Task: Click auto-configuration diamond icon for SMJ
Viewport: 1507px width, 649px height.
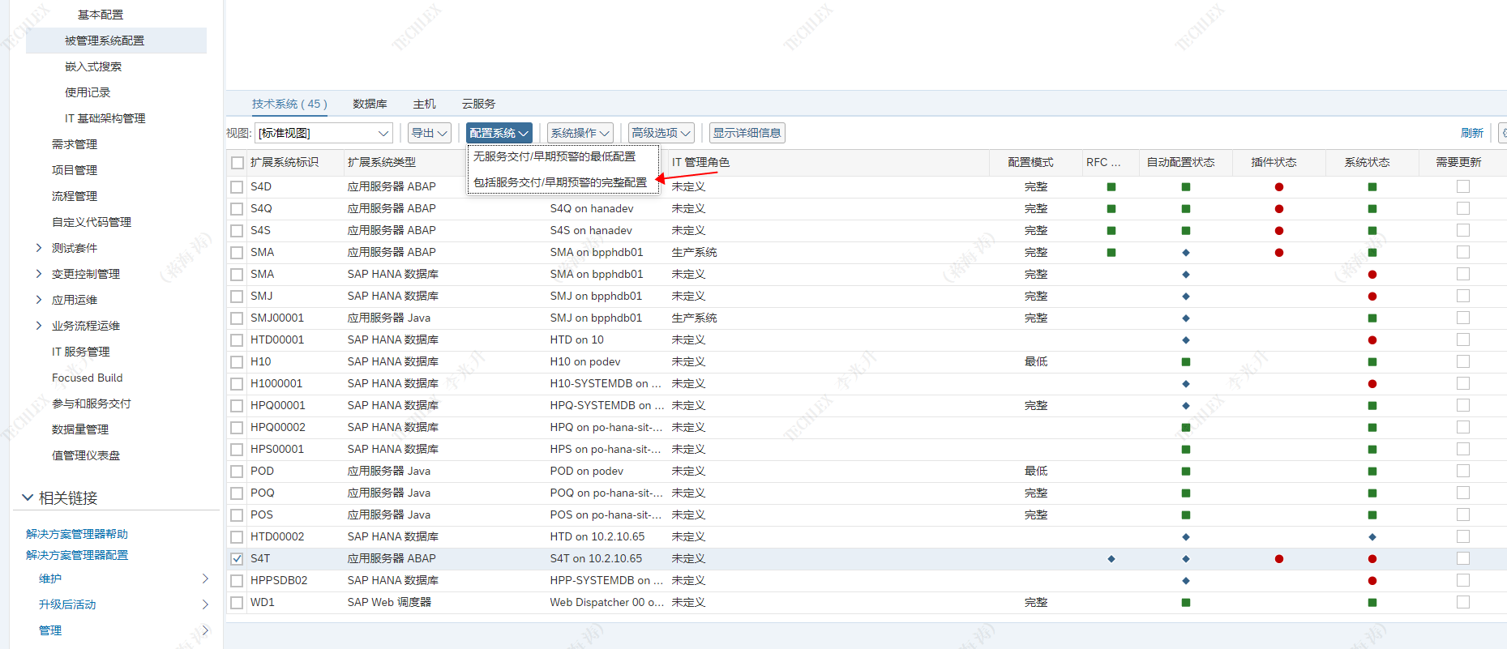Action: pyautogui.click(x=1186, y=297)
